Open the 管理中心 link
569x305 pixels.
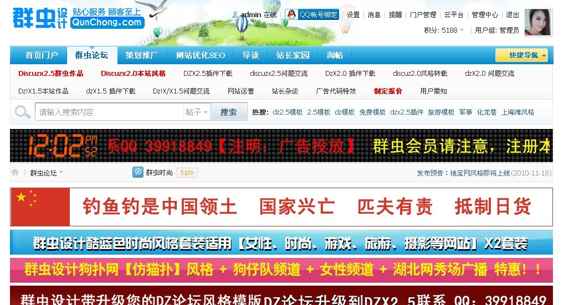[x=485, y=15]
